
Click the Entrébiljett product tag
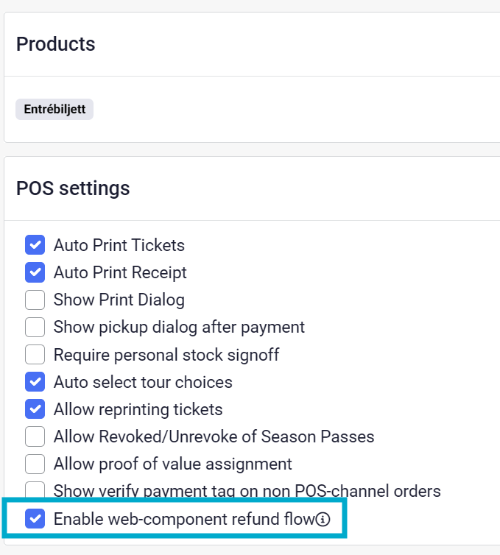pyautogui.click(x=54, y=110)
